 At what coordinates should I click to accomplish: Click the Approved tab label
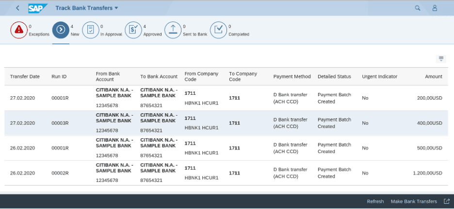(x=152, y=34)
